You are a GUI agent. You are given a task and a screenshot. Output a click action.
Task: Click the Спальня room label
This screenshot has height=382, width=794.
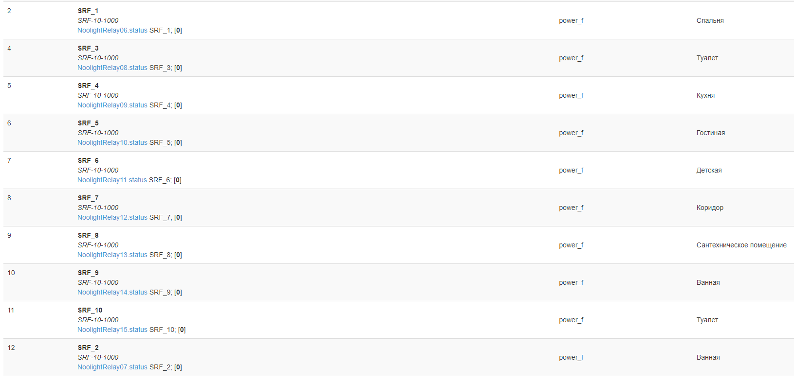tap(710, 20)
